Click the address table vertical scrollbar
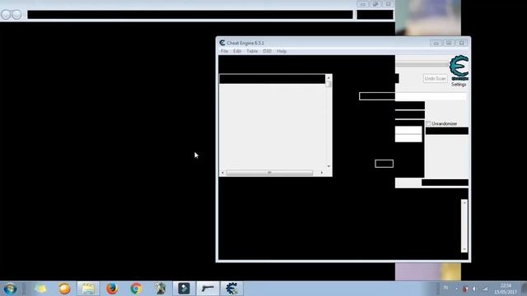 tap(464, 225)
